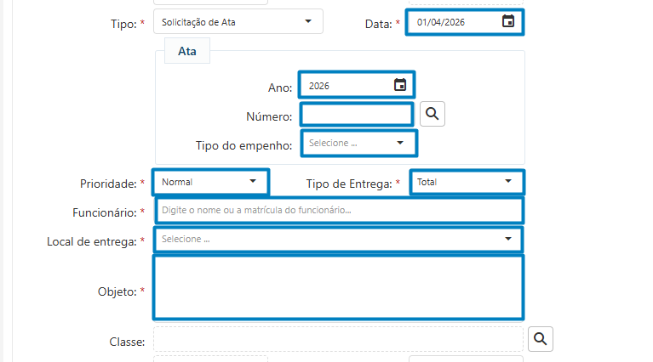
Task: Select the Ata tab header
Action: (187, 51)
